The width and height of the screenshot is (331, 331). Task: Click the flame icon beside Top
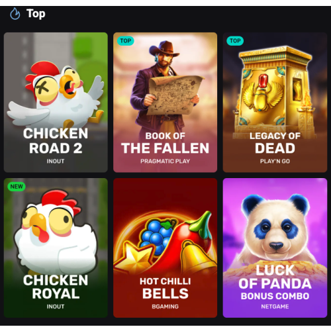[x=15, y=14]
